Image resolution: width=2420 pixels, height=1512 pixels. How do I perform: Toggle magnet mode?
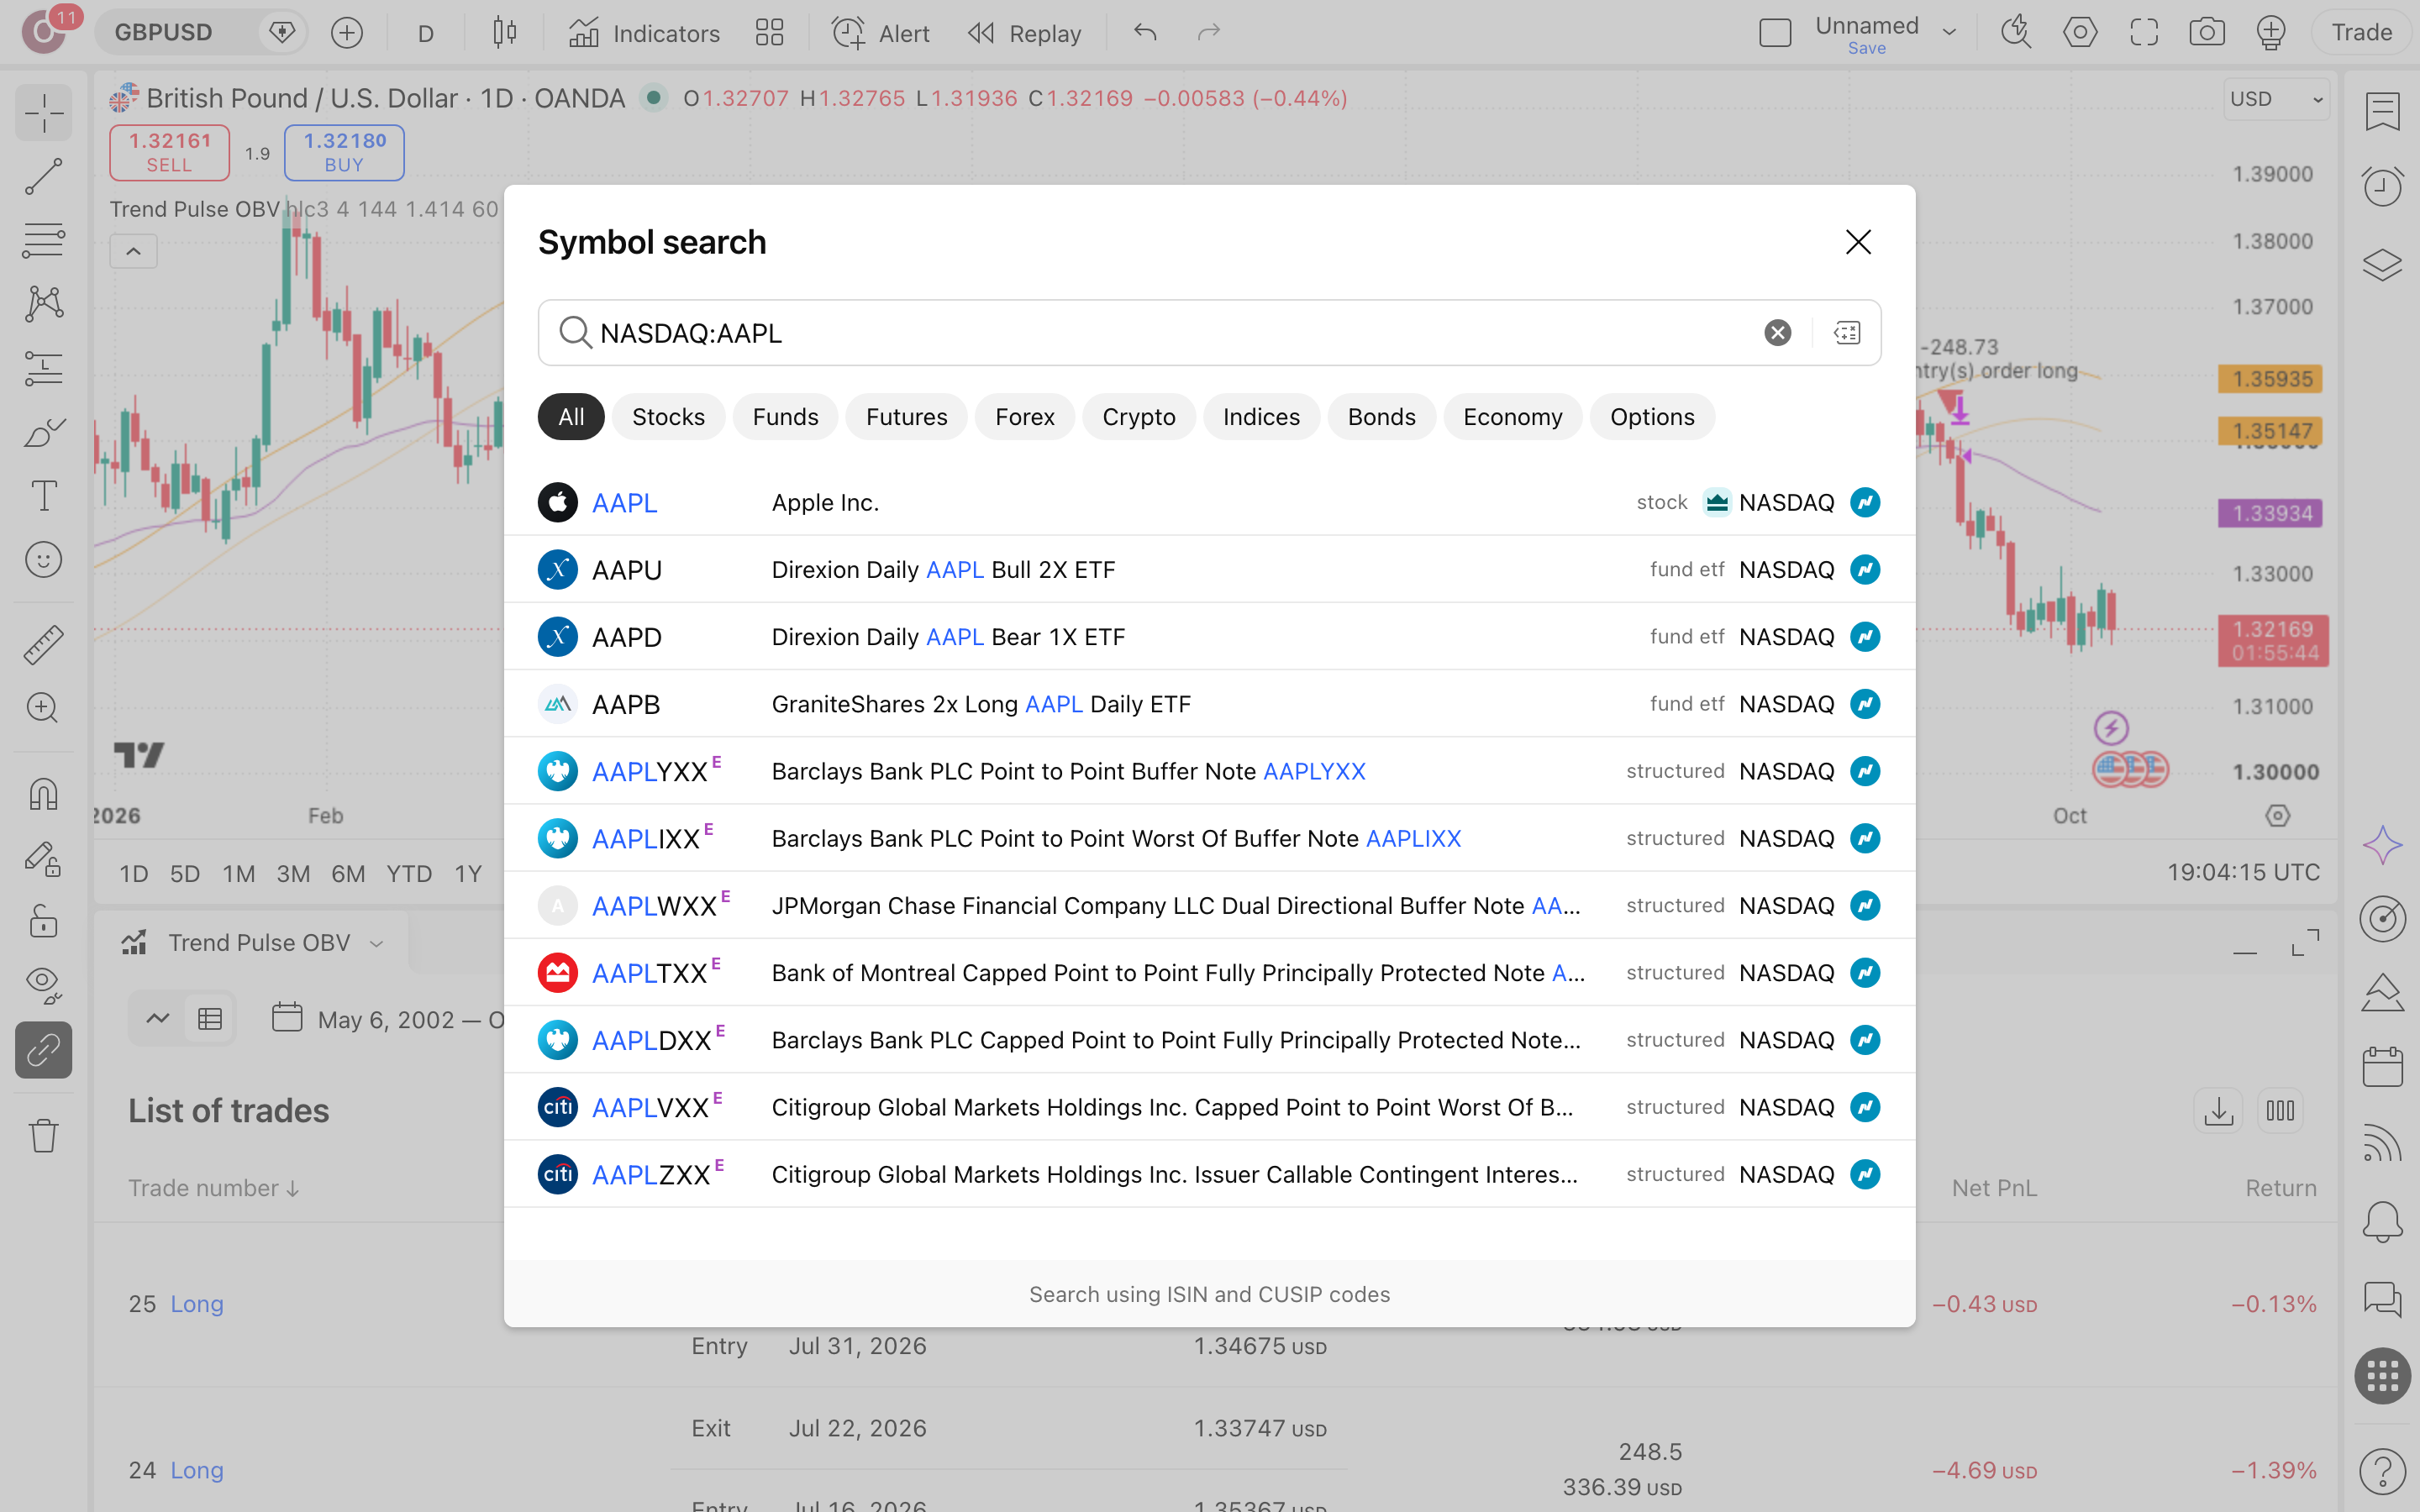pyautogui.click(x=43, y=795)
